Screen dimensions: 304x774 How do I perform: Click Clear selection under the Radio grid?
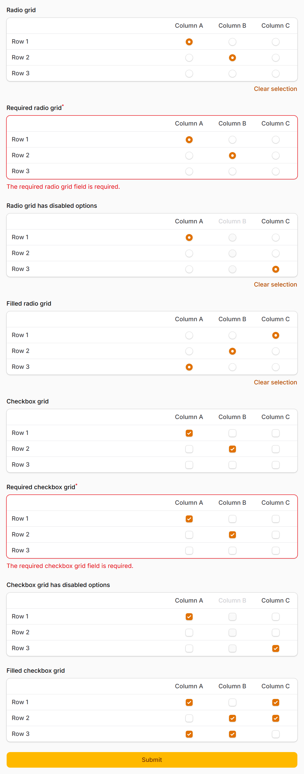click(275, 89)
